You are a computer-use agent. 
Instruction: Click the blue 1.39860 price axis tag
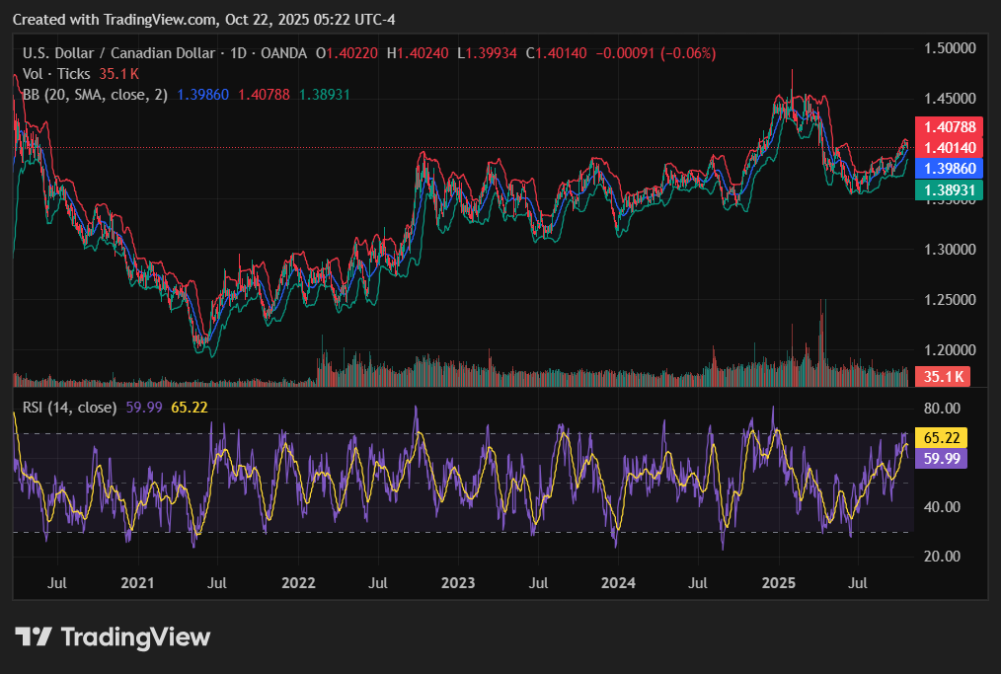point(943,169)
